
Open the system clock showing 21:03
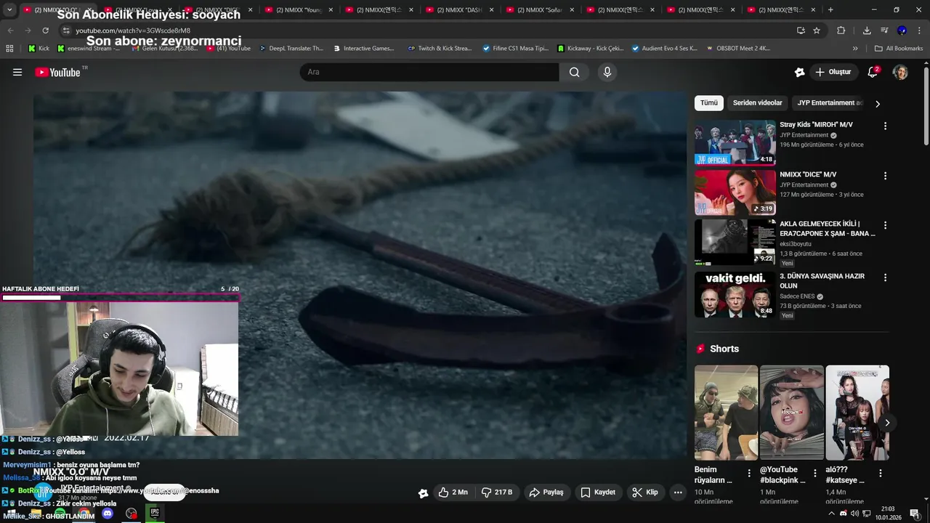[x=887, y=514]
